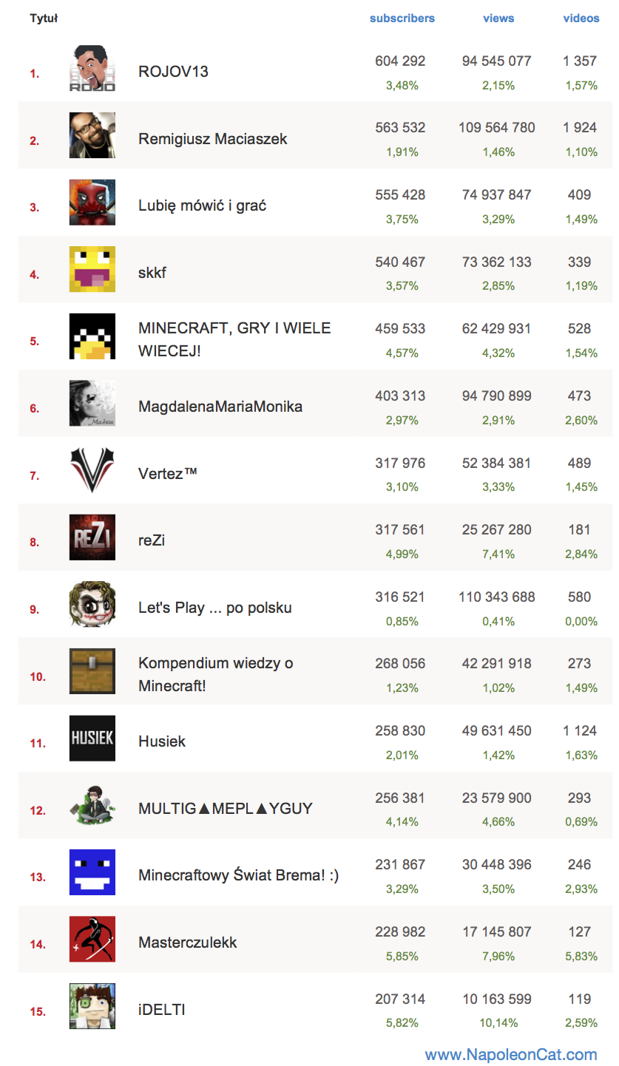Open the Husiek channel logo
Viewport: 619px width, 1066px height.
(x=92, y=739)
